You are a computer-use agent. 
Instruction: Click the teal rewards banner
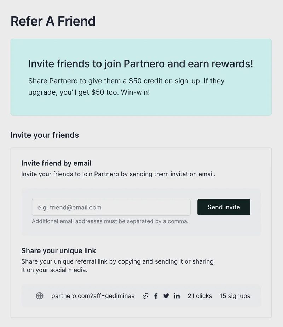[x=141, y=77]
